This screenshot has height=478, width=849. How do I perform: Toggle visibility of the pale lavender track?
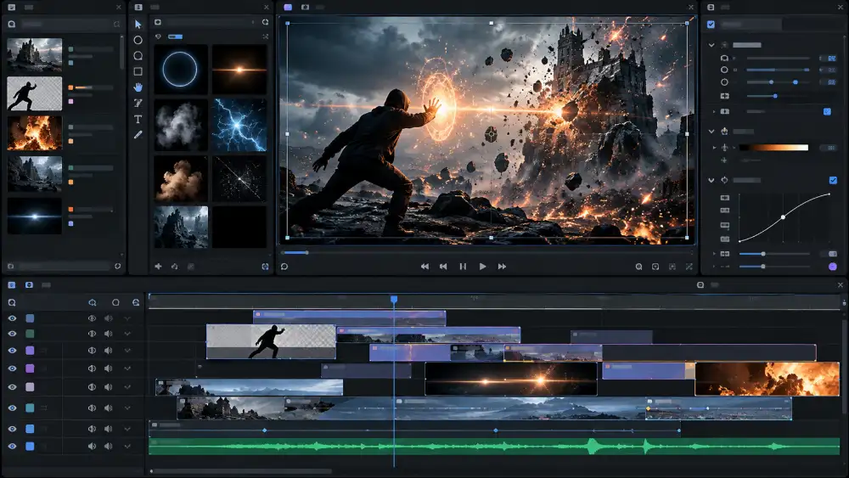(12, 387)
